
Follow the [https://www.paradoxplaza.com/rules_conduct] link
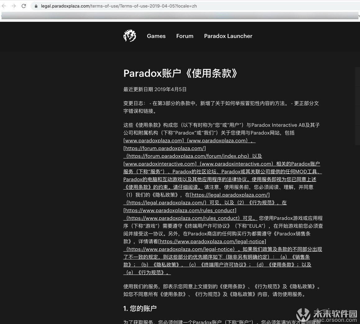click(x=180, y=210)
